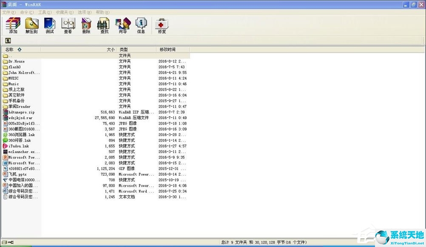
Task: Select the flash0 folder row
Action: [x=96, y=67]
